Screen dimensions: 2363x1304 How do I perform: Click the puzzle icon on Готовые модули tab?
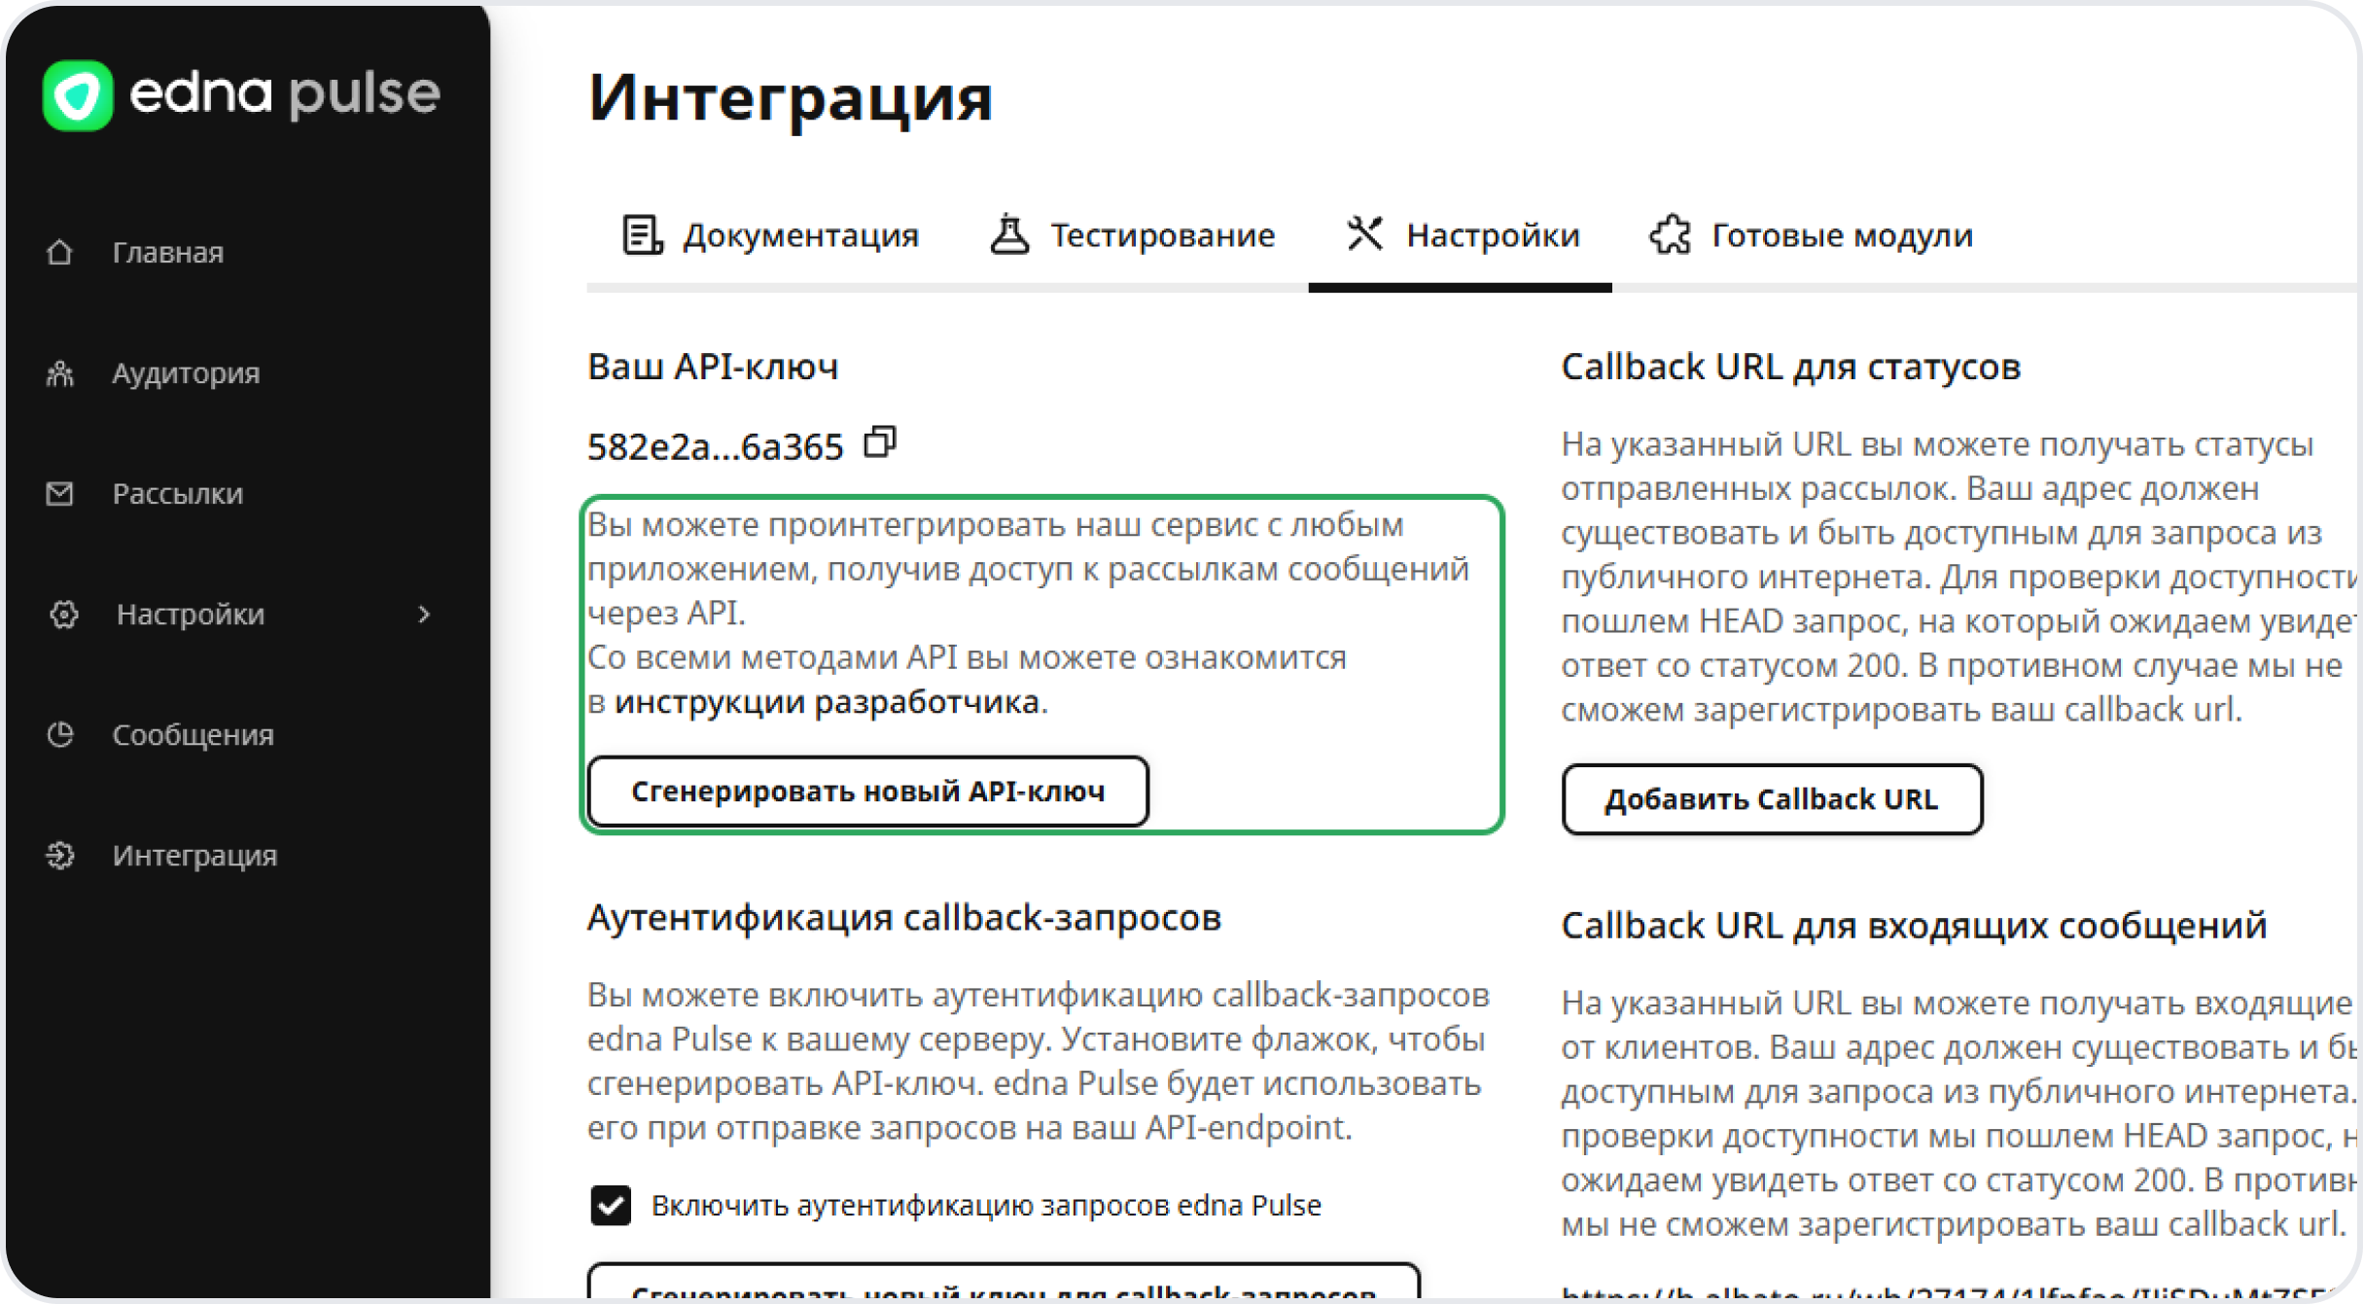point(1671,234)
